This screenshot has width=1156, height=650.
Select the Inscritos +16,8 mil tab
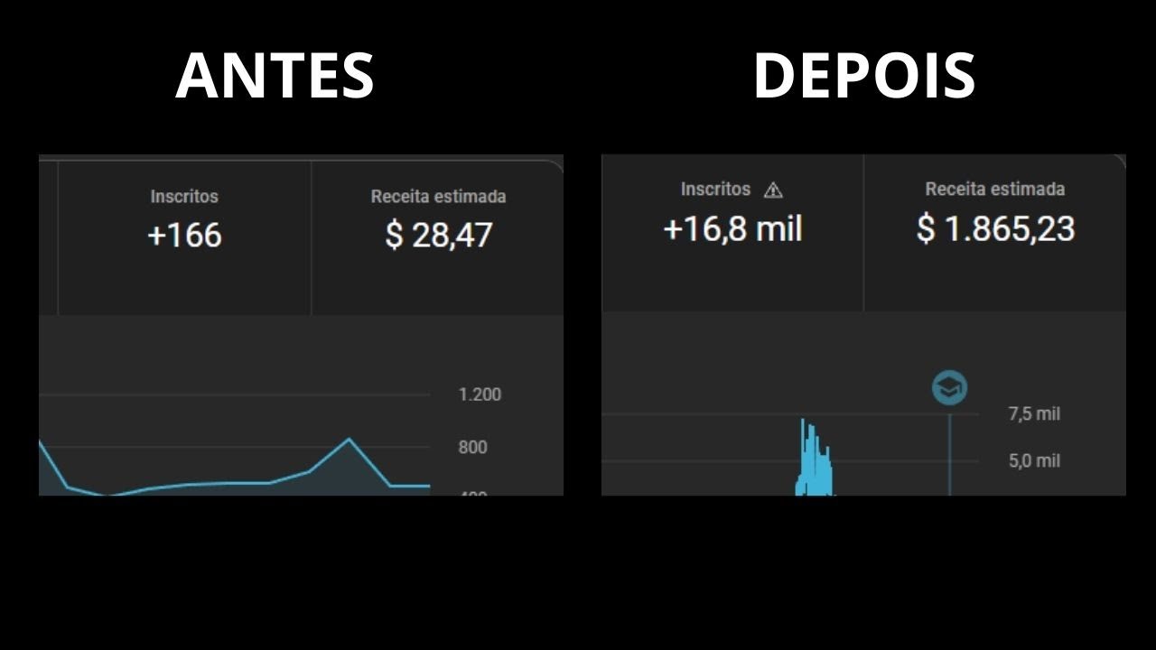pos(732,232)
